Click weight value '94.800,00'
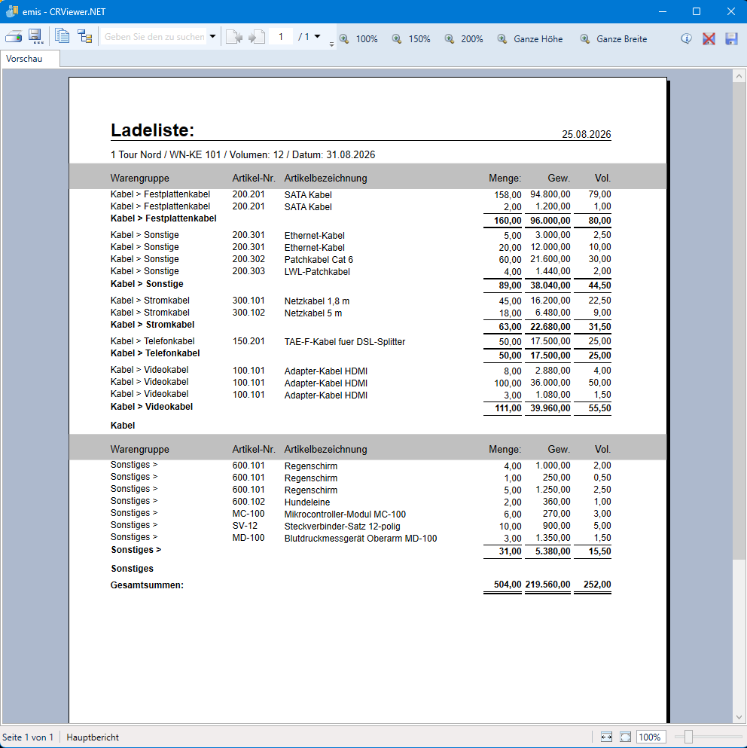The image size is (747, 748). point(550,194)
